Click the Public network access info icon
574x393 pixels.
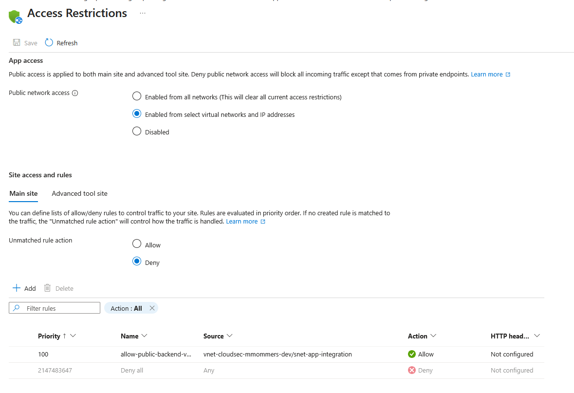pyautogui.click(x=75, y=93)
